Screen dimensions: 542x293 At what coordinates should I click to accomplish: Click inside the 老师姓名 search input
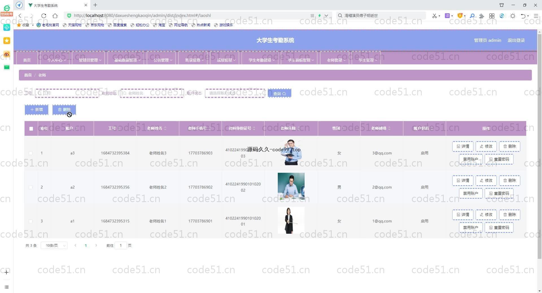(152, 93)
